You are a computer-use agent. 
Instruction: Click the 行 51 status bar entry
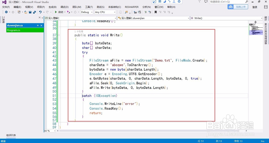coord(201,141)
